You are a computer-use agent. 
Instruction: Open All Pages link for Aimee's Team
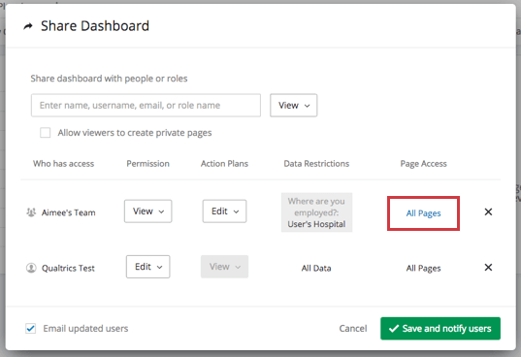(423, 213)
